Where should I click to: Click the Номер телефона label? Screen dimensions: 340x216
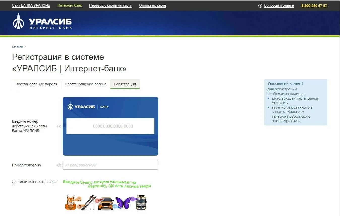tap(26, 165)
